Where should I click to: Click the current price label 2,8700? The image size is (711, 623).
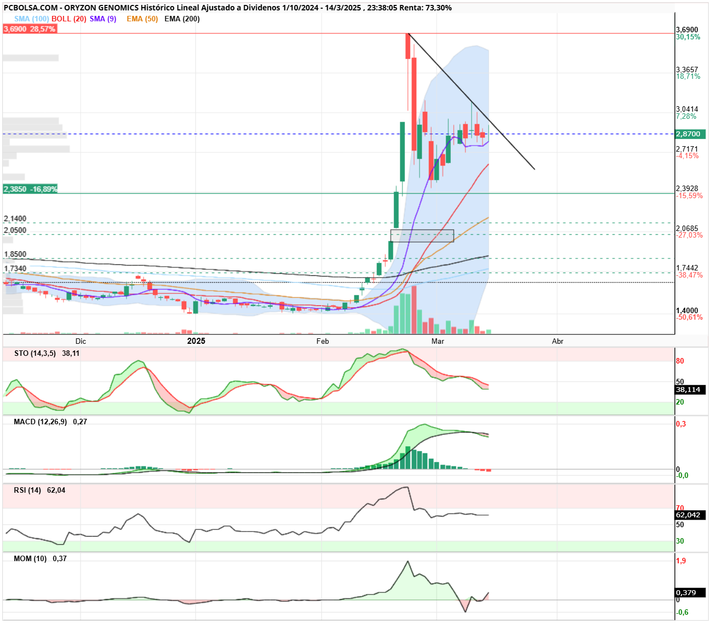coord(690,134)
